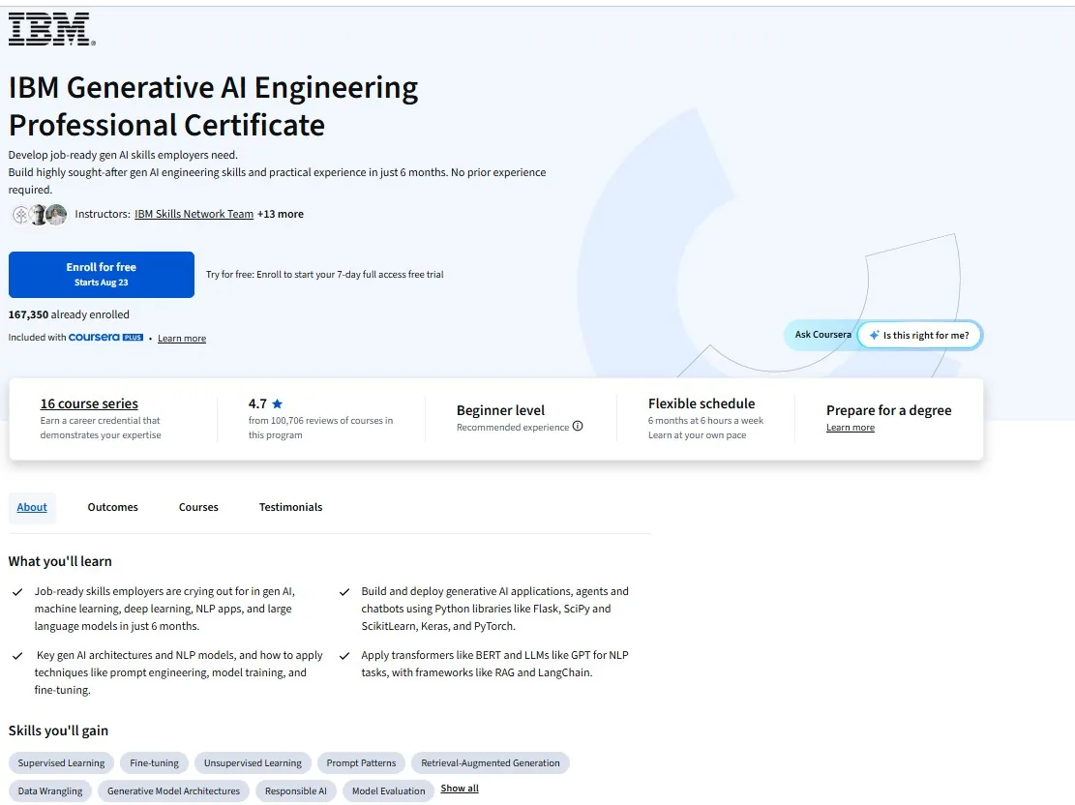The height and width of the screenshot is (805, 1075).
Task: Click checkmark beside 'Key gen AI architectures' item
Action: pyautogui.click(x=17, y=656)
